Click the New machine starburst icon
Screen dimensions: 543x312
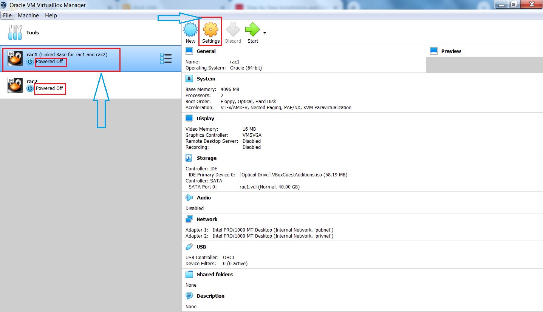[x=190, y=29]
